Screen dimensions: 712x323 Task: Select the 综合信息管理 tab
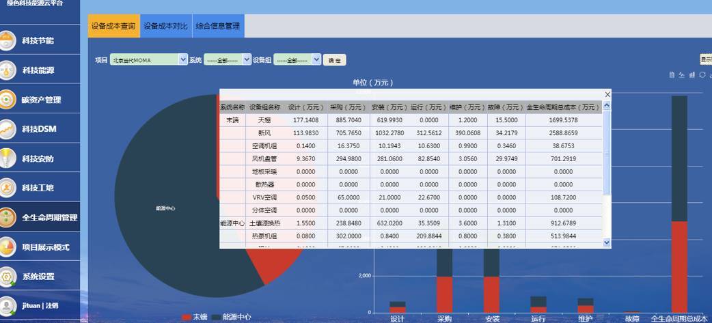[218, 26]
